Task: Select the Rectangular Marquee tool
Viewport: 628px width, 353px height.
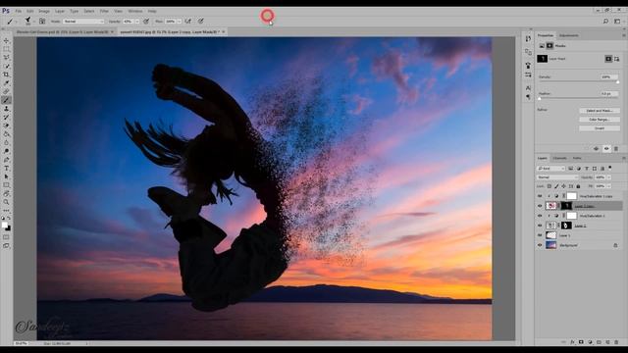Action: (x=6, y=49)
